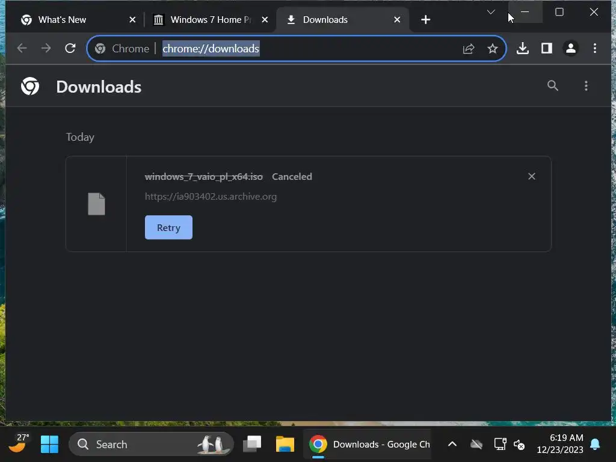Click the Downloads - Google Chrome taskbar button
The width and height of the screenshot is (616, 462).
[x=367, y=445]
